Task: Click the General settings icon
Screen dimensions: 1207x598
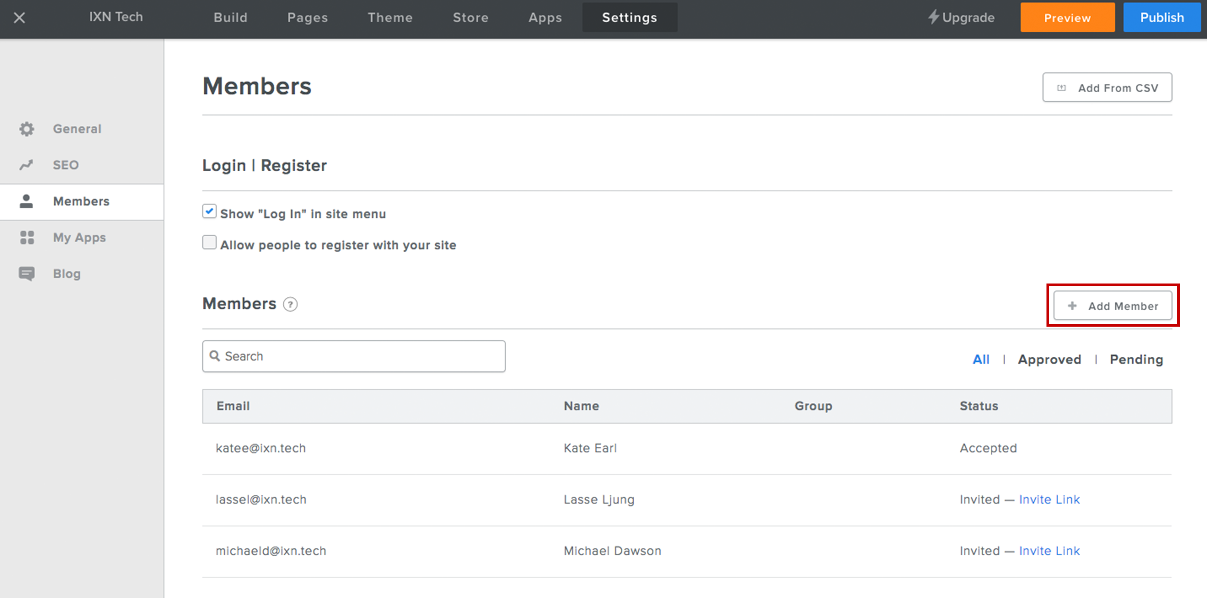Action: coord(28,129)
